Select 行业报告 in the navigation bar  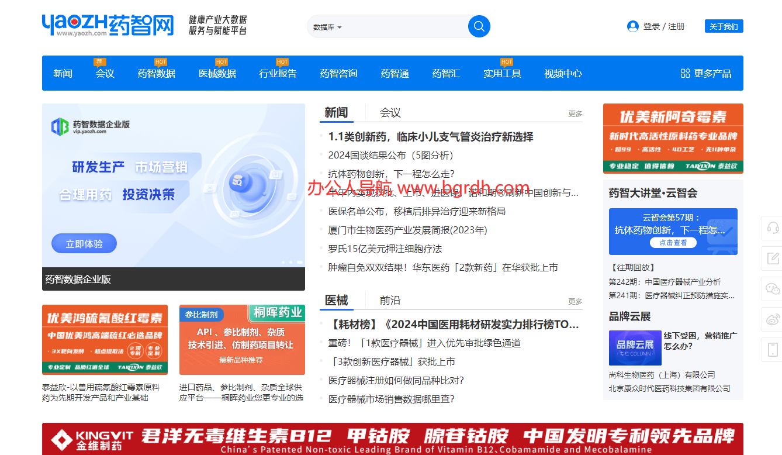[278, 74]
